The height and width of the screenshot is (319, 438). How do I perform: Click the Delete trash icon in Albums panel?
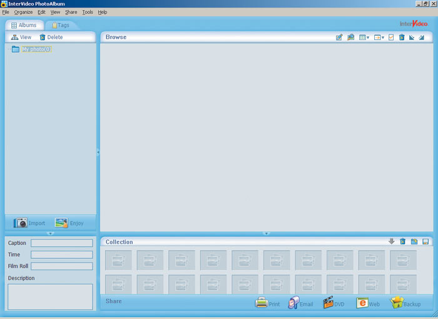coord(43,37)
